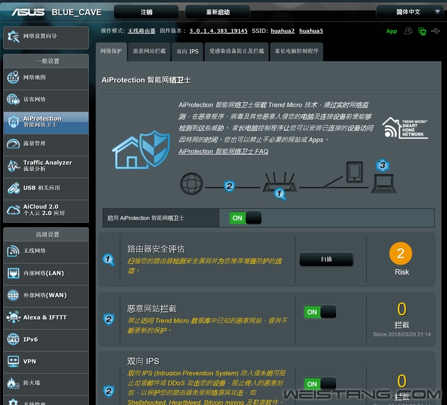Toggle the 启用 AiProtection 智能网络卫士 switch

click(x=245, y=218)
